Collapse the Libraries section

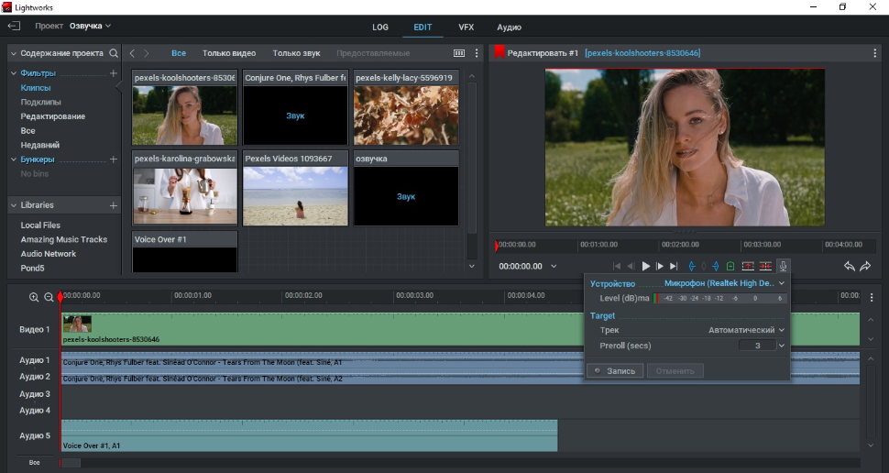(x=14, y=205)
